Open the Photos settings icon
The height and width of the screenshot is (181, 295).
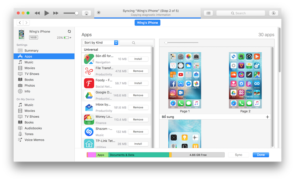click(x=20, y=85)
